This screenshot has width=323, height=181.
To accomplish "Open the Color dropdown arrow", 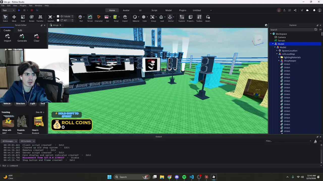I will pos(148,17).
